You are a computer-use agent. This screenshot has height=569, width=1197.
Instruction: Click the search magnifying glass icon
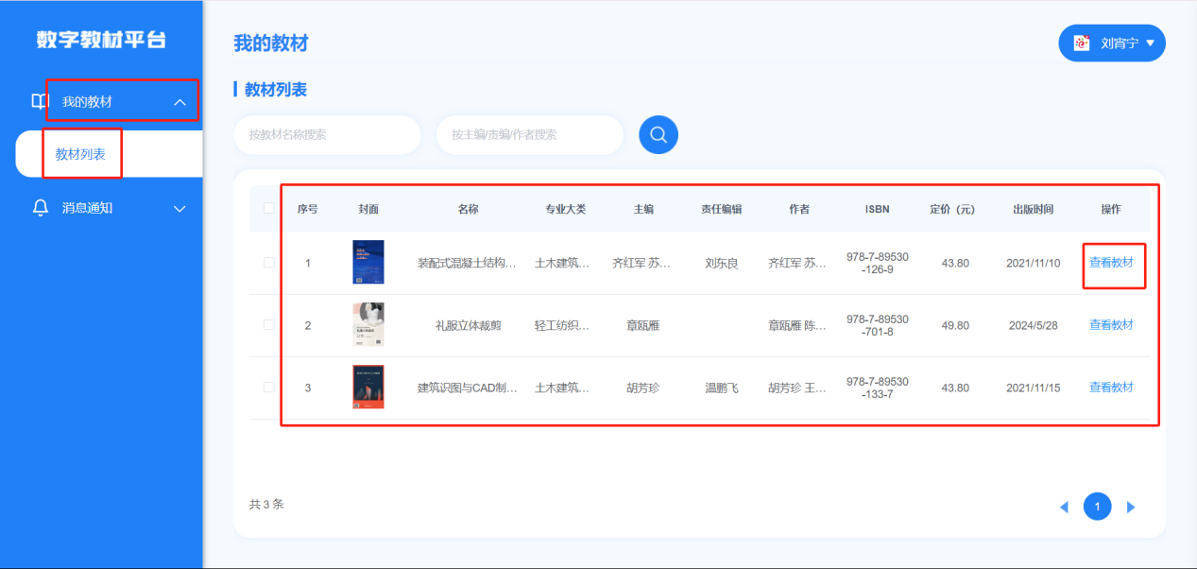(658, 134)
